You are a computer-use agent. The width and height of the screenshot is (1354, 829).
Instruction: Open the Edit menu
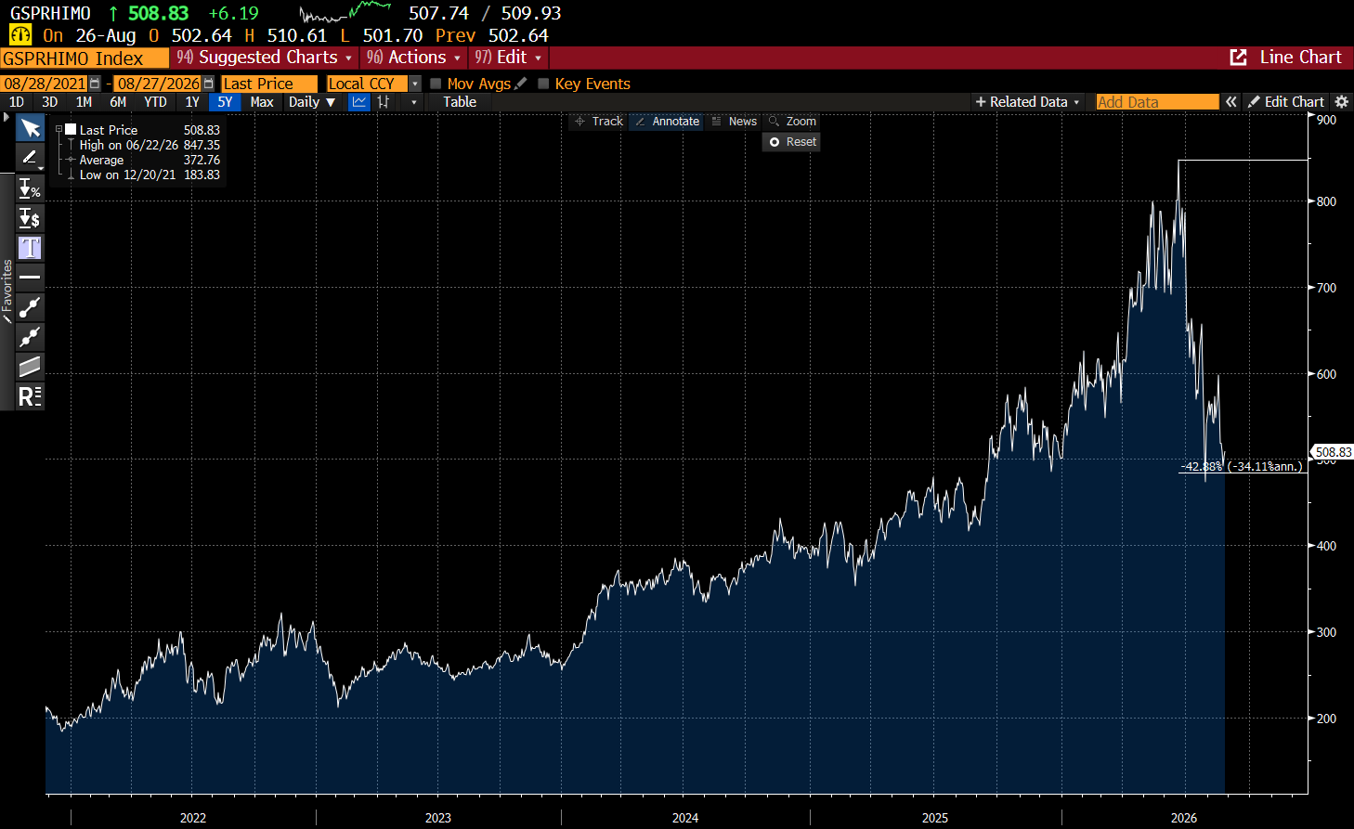click(x=508, y=58)
